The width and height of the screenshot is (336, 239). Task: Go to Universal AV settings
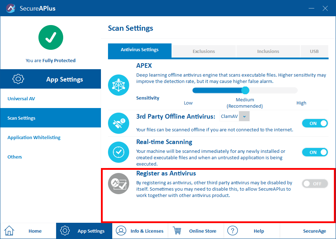(x=21, y=98)
